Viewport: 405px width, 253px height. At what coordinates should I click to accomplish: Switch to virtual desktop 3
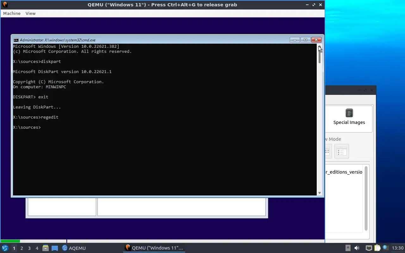29,248
